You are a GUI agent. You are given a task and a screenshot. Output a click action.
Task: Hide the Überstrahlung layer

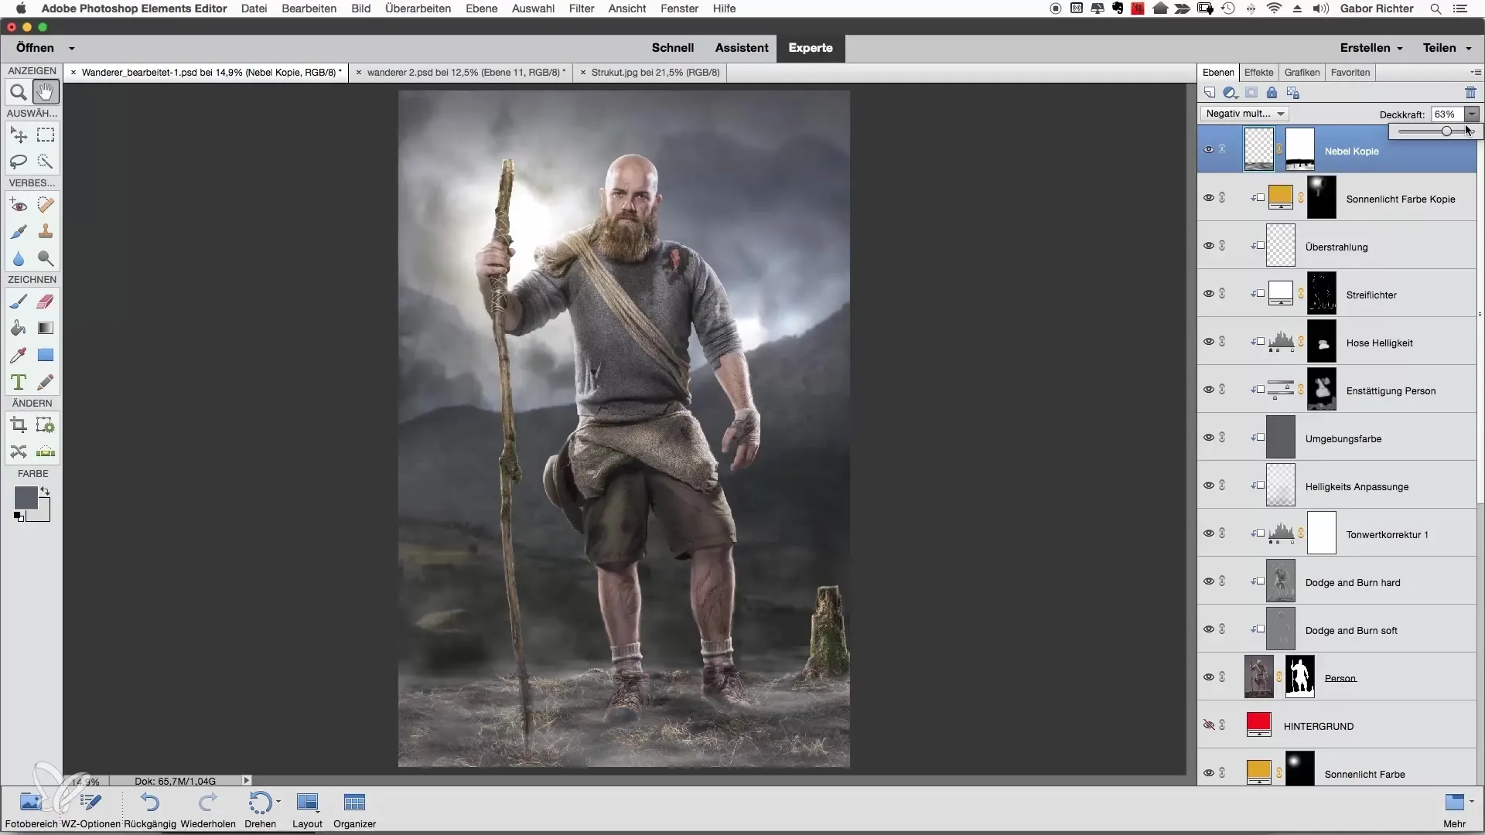tap(1208, 246)
